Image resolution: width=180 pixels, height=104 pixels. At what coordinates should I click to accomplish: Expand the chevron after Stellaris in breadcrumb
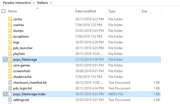[x=51, y=3]
